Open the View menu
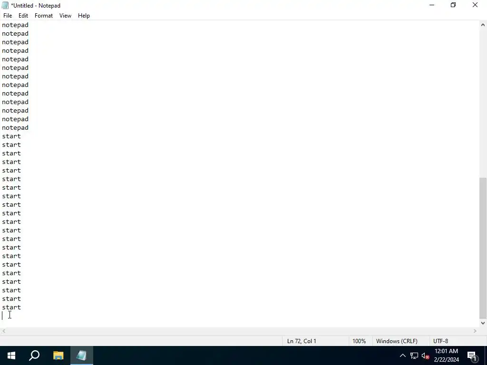 tap(65, 16)
